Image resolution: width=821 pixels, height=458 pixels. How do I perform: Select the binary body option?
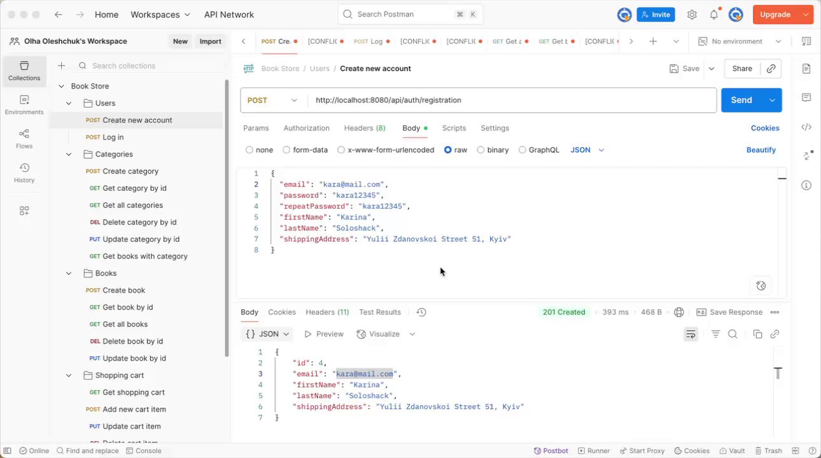click(x=481, y=150)
